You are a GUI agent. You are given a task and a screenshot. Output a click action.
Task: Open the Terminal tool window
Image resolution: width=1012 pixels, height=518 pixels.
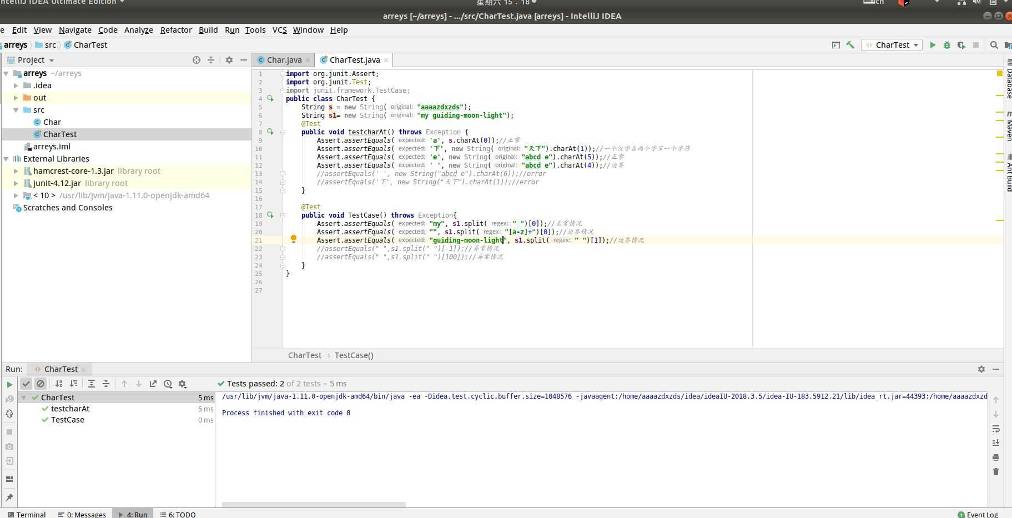27,514
